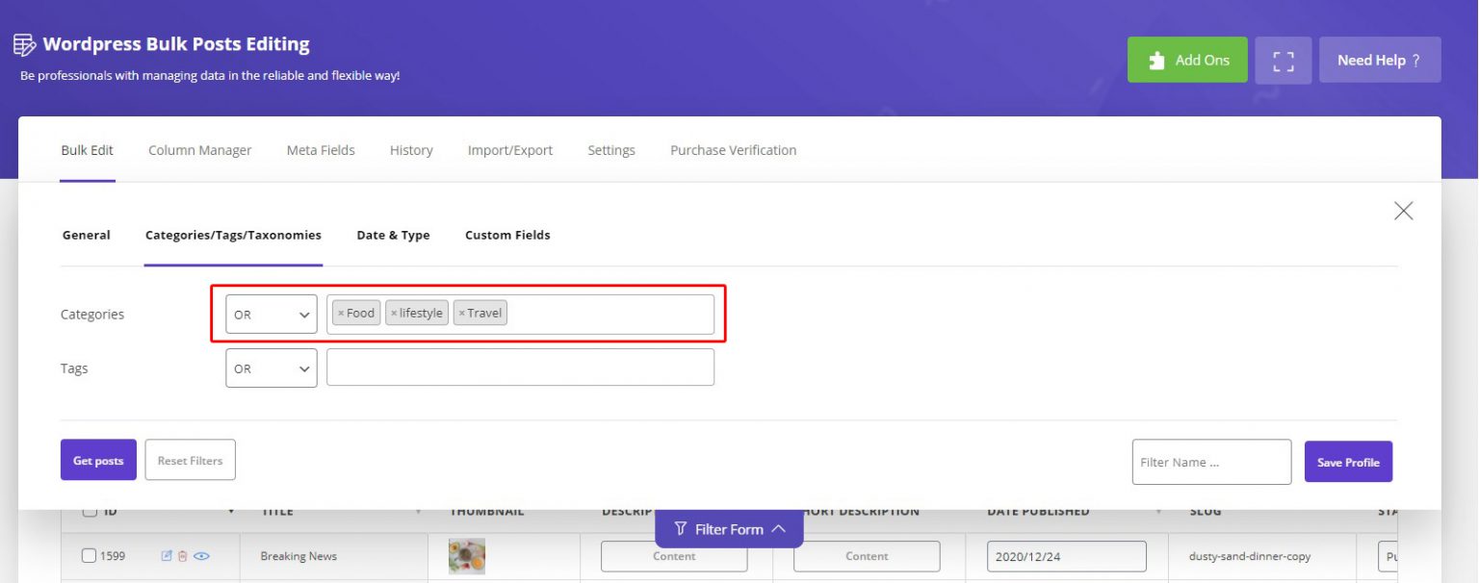Click the Filter Name input field

pyautogui.click(x=1210, y=463)
